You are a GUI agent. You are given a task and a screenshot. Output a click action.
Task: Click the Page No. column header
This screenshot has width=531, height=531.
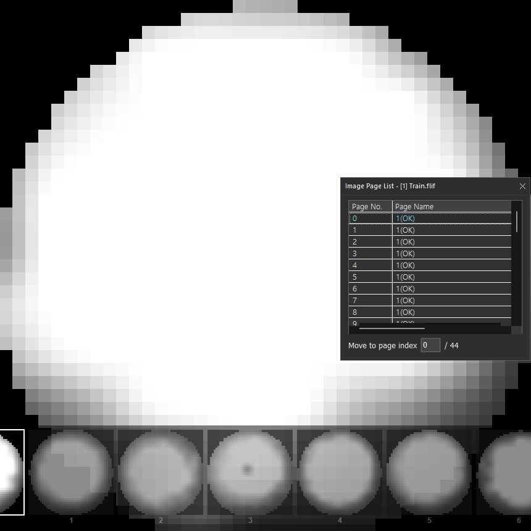click(x=370, y=207)
